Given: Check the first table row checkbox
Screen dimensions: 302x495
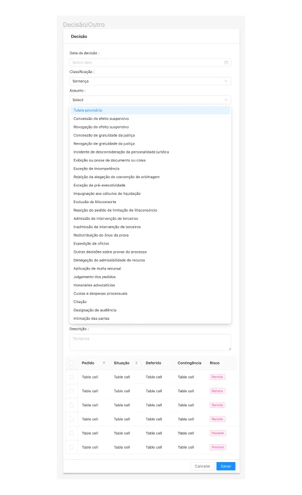Looking at the screenshot, I should 71,377.
